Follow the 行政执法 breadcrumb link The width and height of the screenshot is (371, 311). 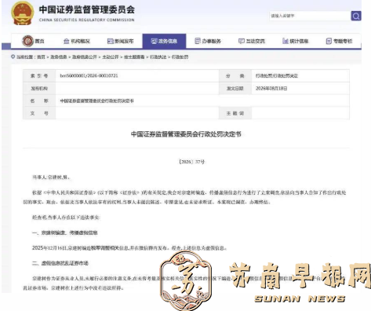158,57
